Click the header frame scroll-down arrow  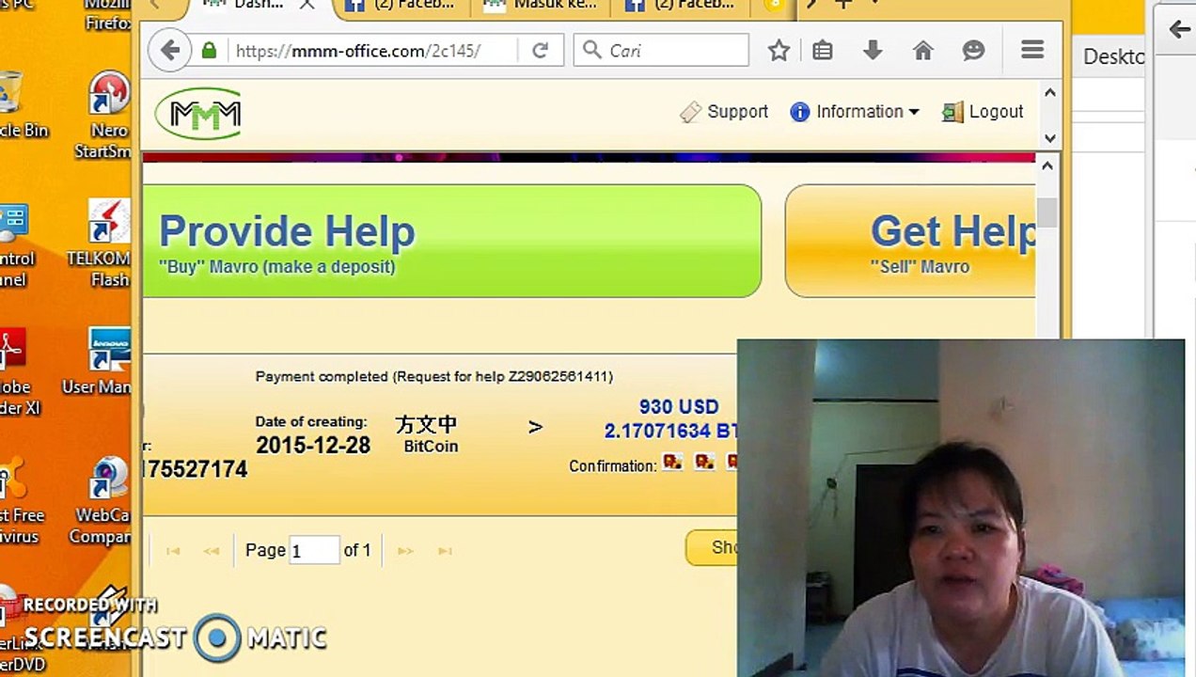click(x=1050, y=138)
